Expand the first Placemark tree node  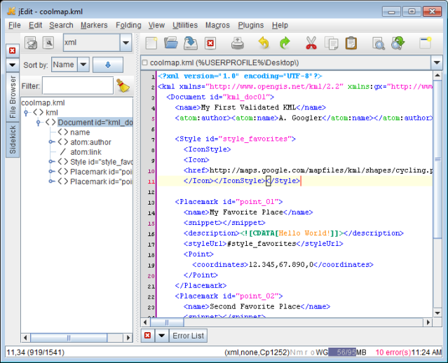point(51,172)
